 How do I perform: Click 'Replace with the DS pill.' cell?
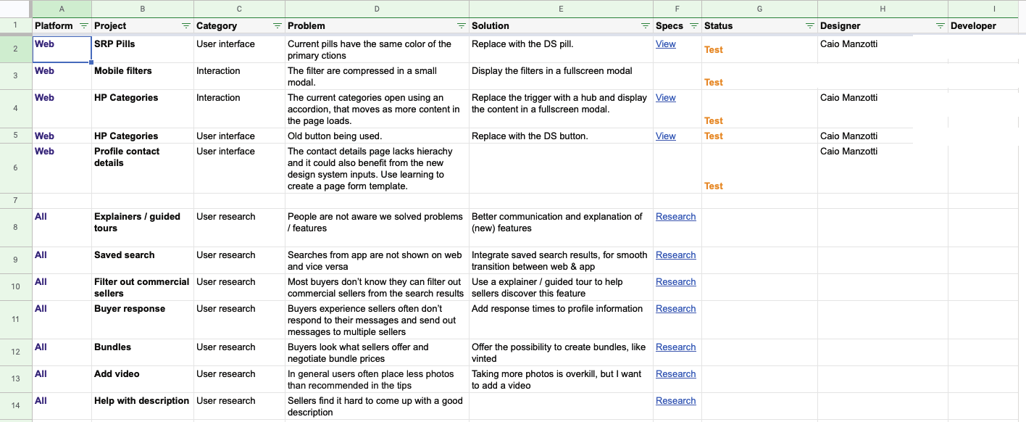561,49
